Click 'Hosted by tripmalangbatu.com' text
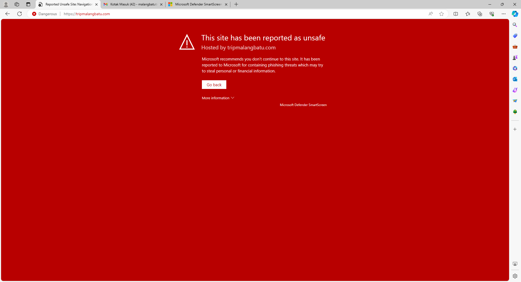 239,47
